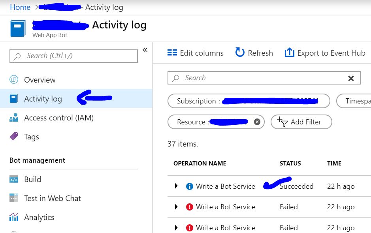Open Write a Bot Service Succeeded entry
Image resolution: width=371 pixels, height=233 pixels.
226,186
